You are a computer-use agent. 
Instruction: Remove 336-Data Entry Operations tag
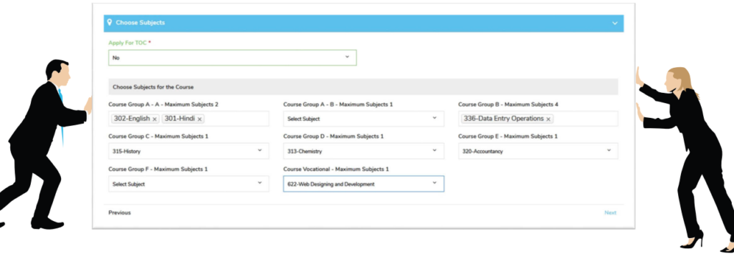pos(548,119)
